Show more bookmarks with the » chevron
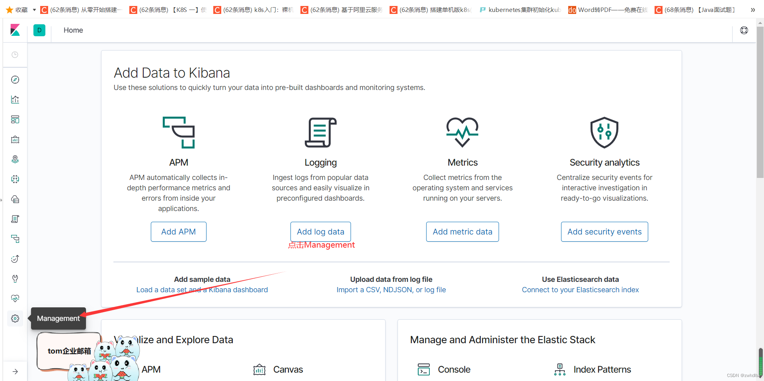This screenshot has height=381, width=764. 753,10
